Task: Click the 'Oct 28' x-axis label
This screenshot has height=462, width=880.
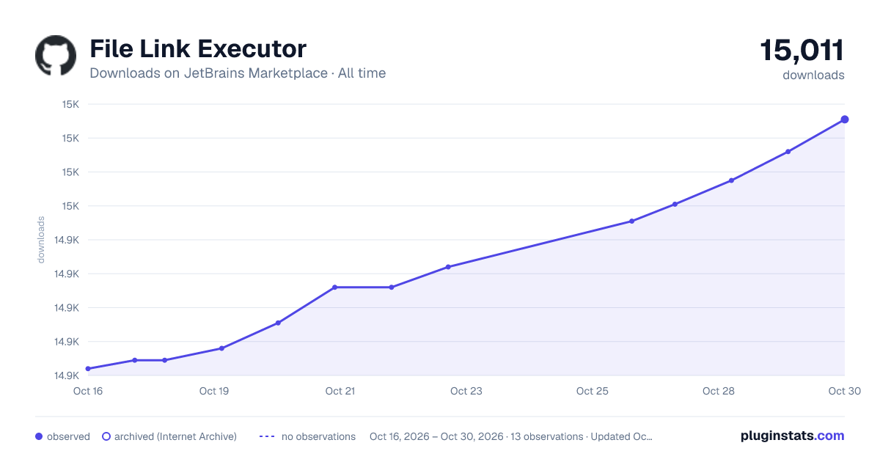Action: coord(719,391)
